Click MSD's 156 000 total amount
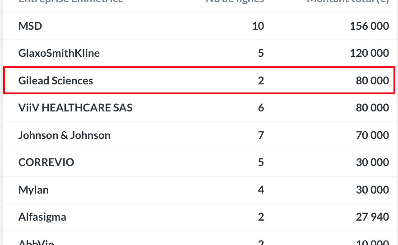Screen dimensions: 398x245 (x=369, y=26)
